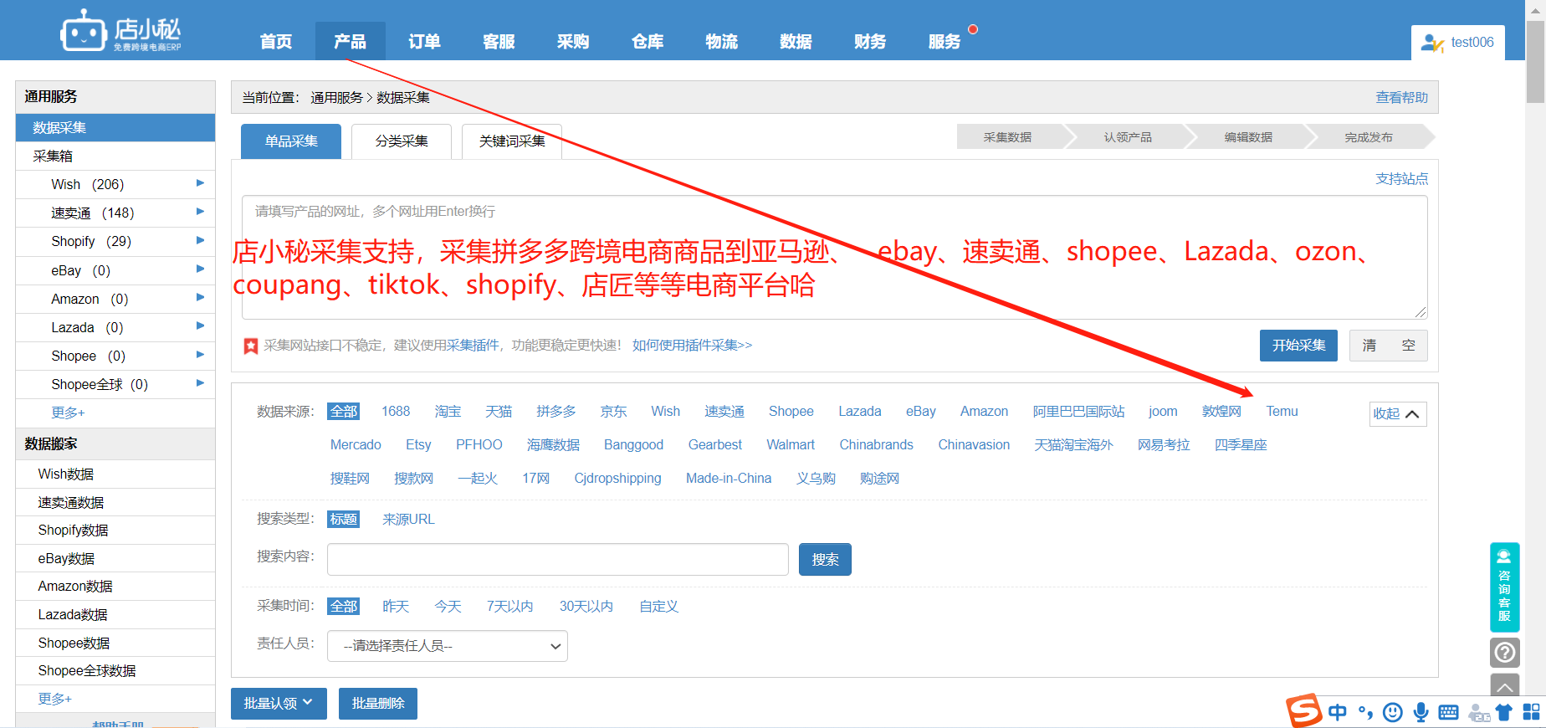Open the 产品 top menu

click(350, 41)
